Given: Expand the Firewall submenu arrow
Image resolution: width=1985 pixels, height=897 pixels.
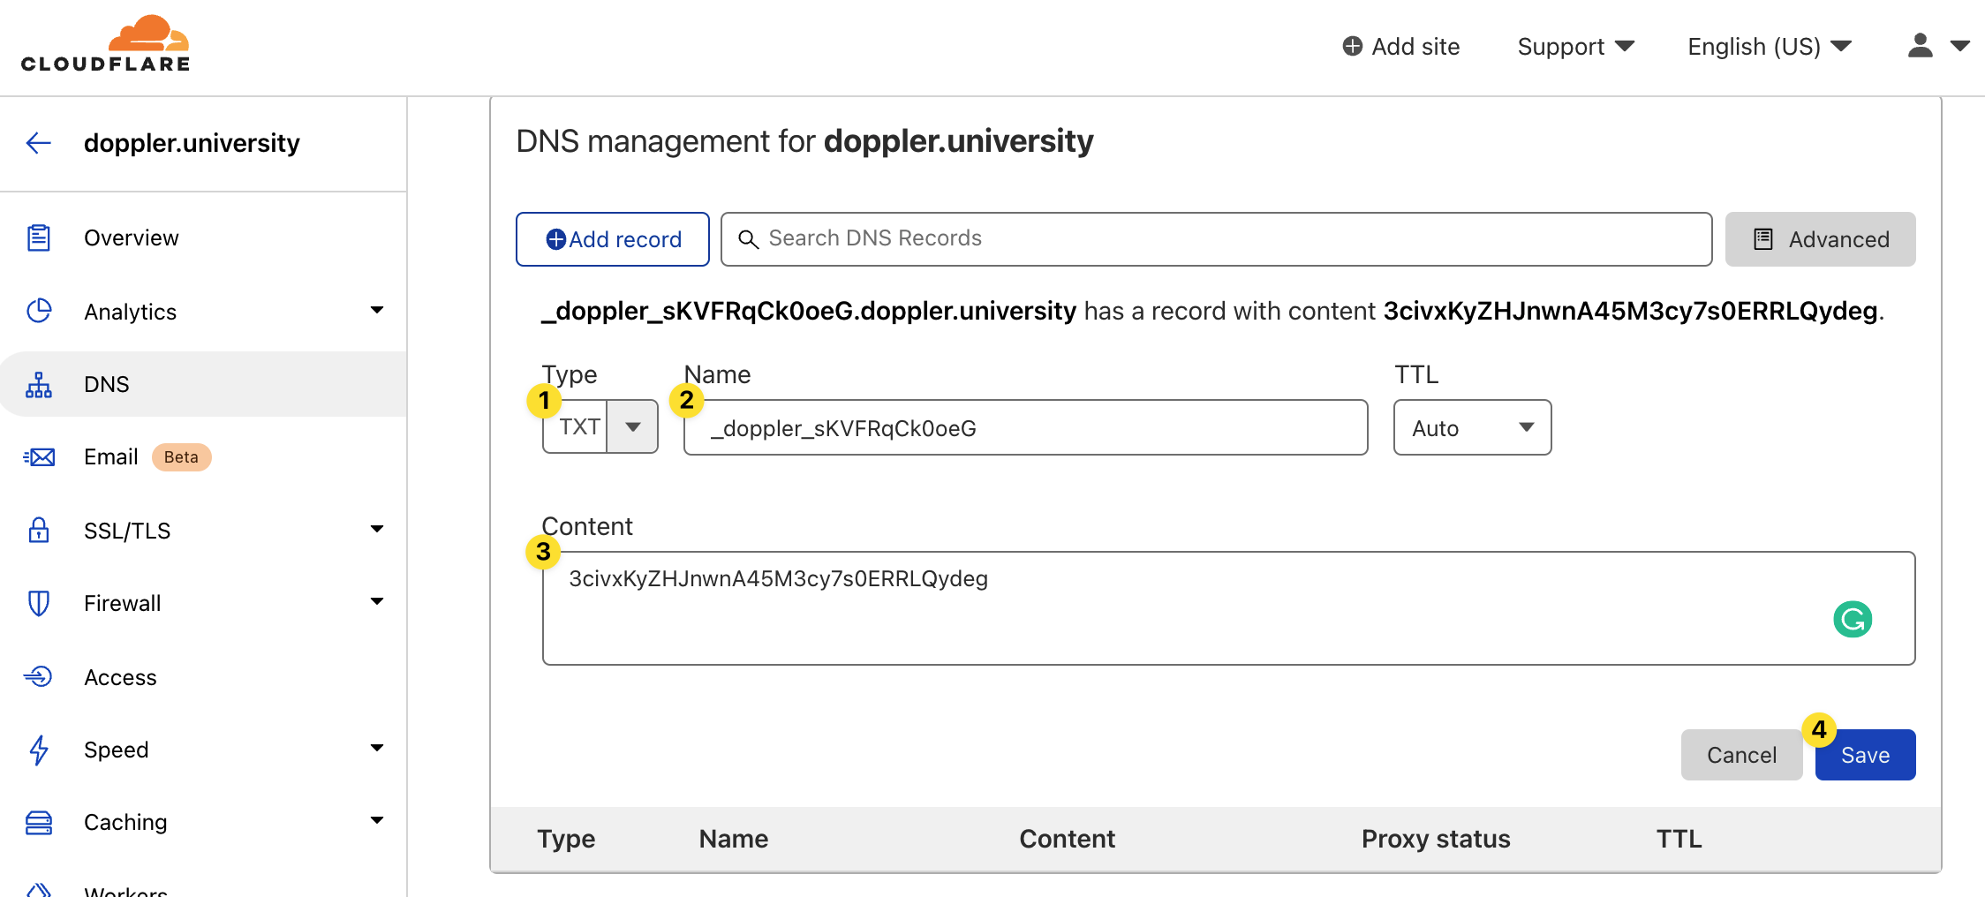Looking at the screenshot, I should point(377,601).
